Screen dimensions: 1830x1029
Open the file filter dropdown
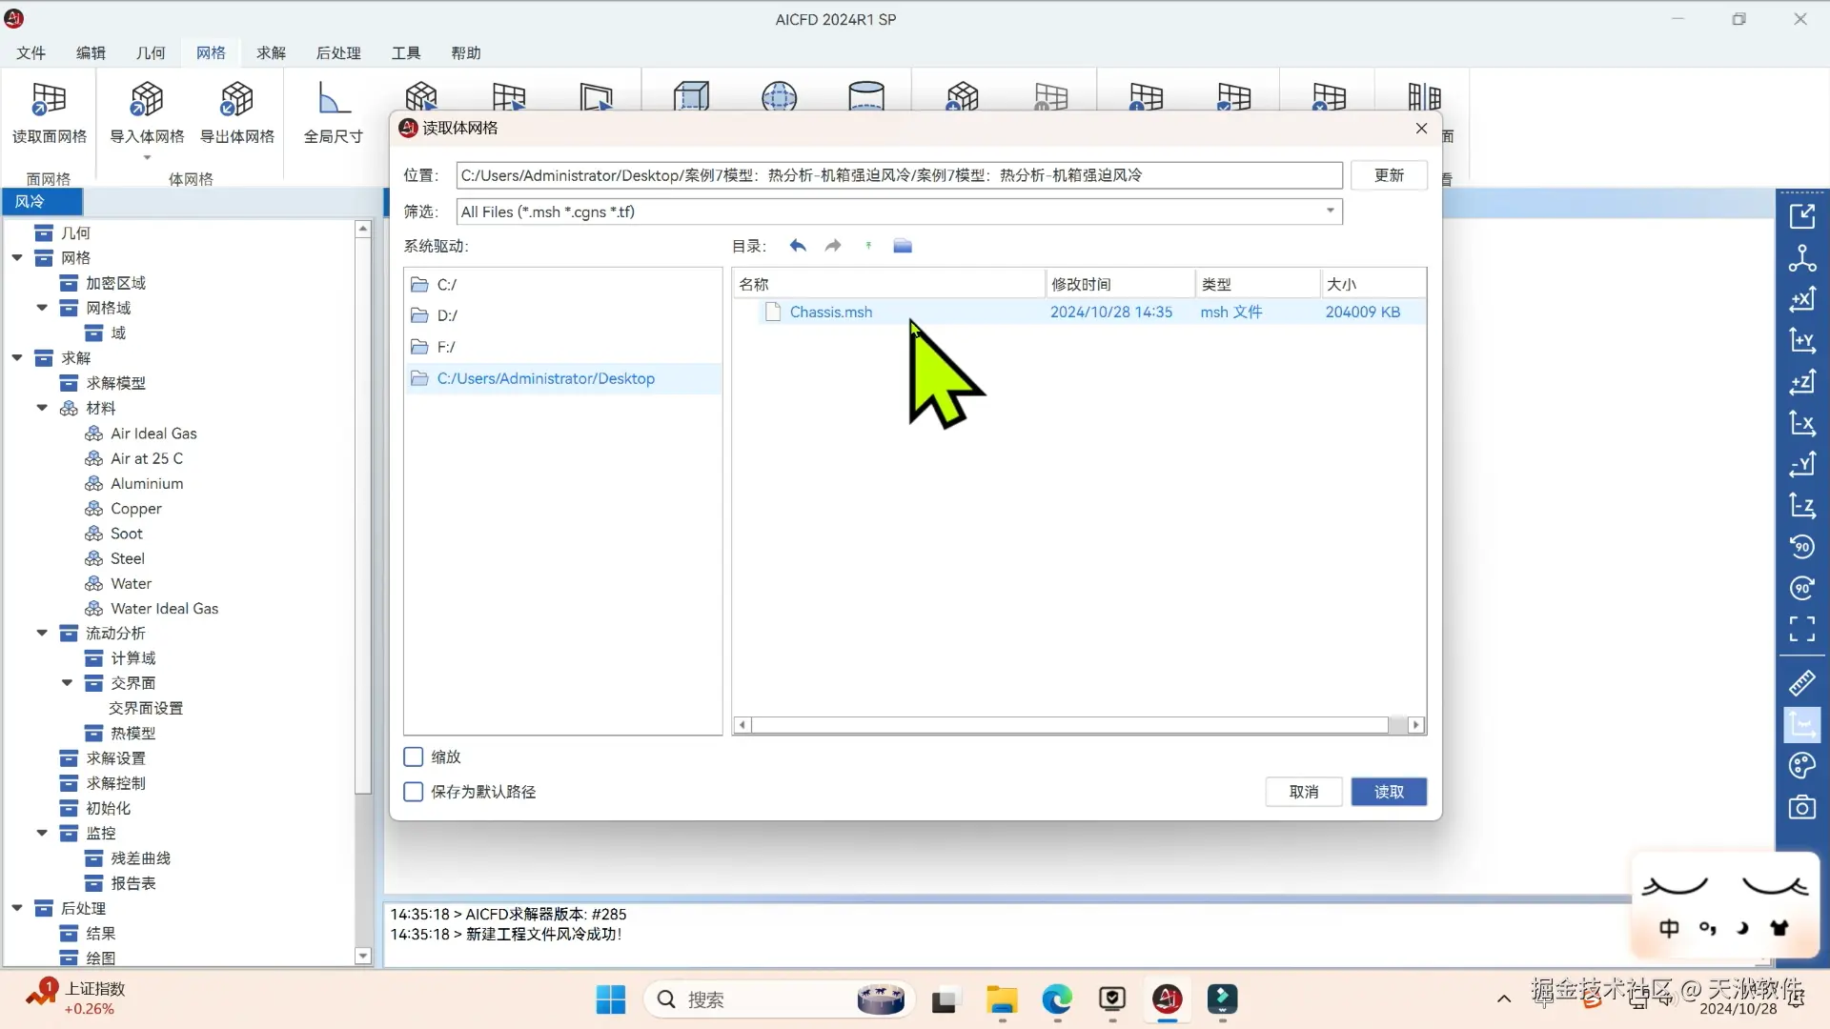coord(1331,212)
